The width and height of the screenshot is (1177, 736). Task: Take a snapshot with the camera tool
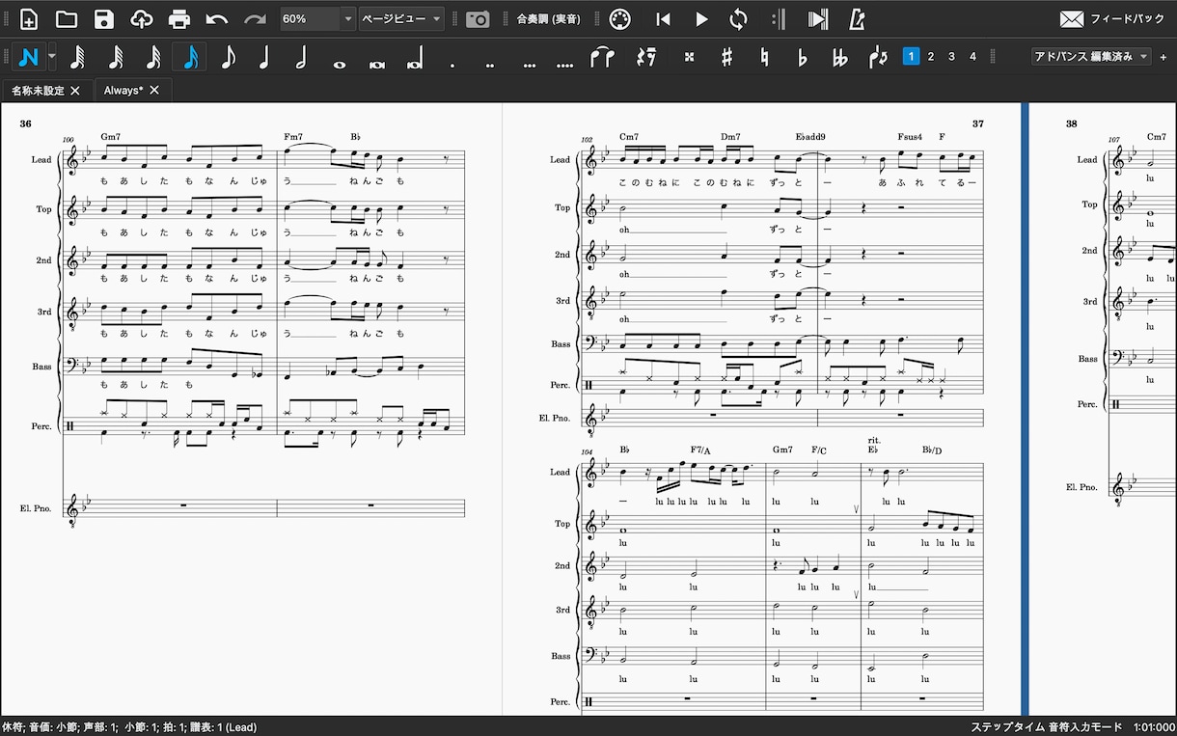pos(478,19)
